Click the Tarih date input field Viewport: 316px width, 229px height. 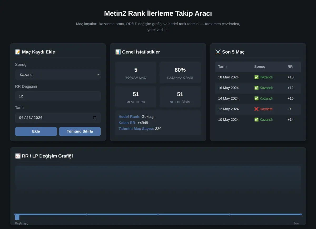click(58, 118)
